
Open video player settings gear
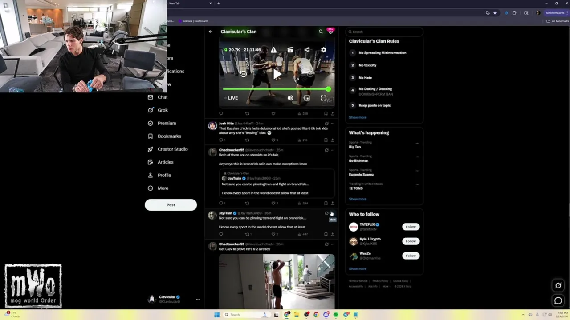click(x=324, y=50)
